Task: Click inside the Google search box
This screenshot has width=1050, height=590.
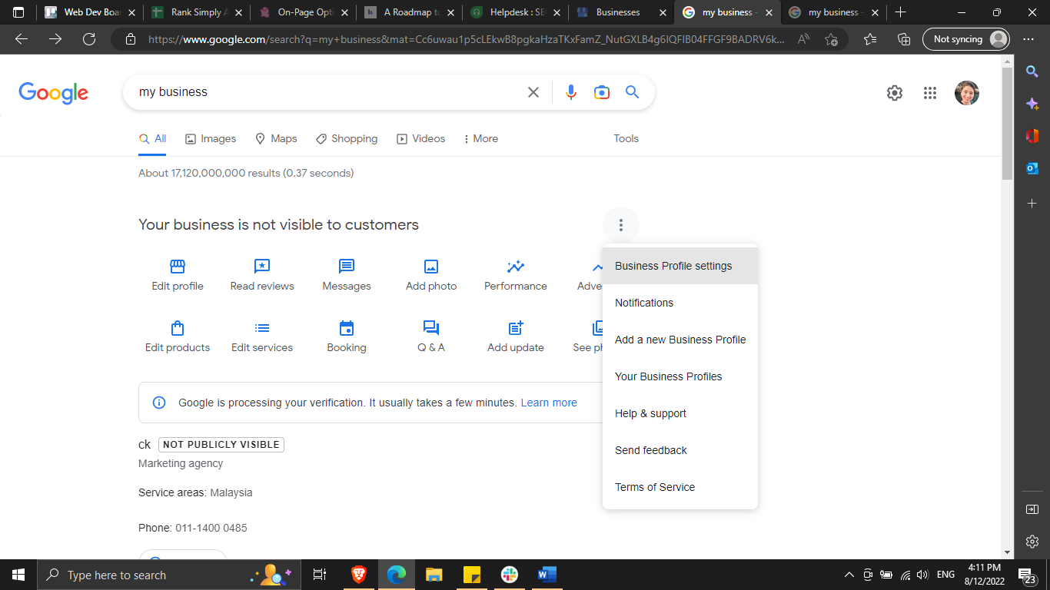Action: point(323,92)
